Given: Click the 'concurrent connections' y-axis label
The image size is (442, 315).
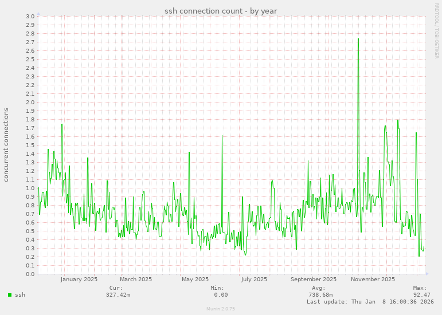Looking at the screenshot, I should point(6,145).
